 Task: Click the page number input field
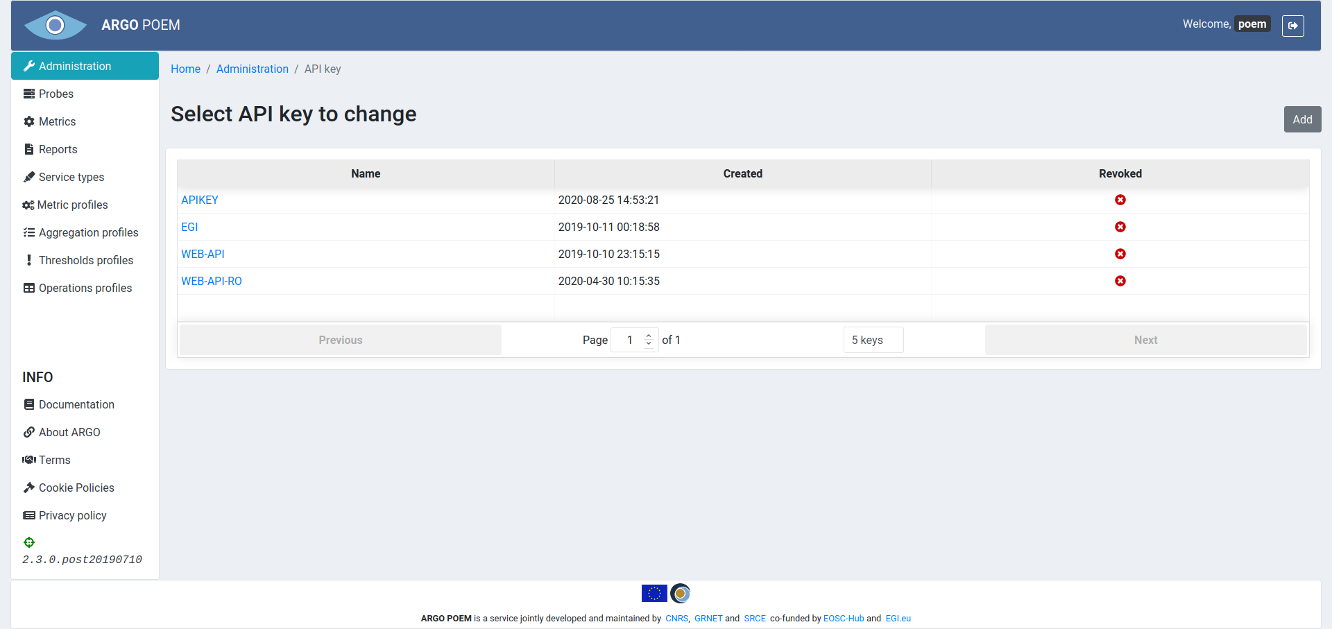(x=629, y=340)
